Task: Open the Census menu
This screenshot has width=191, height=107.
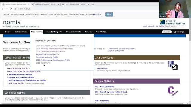Action: (x=88, y=32)
